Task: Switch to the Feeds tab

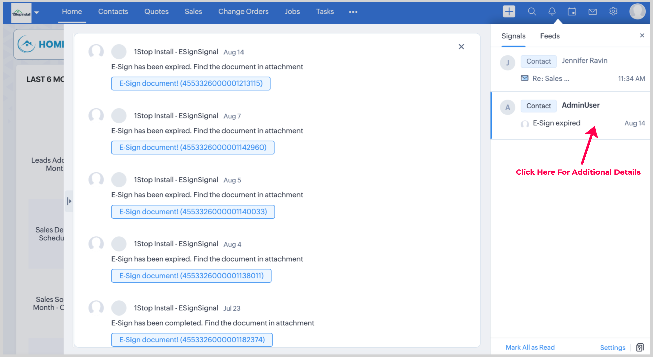Action: coord(550,36)
